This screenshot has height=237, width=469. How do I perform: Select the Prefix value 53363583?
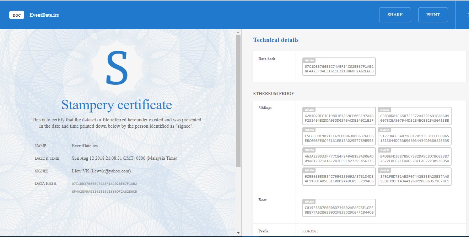pos(309,231)
